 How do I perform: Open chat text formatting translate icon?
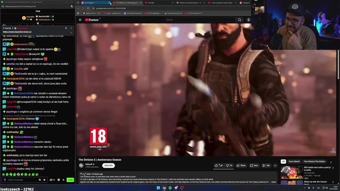pos(40,180)
